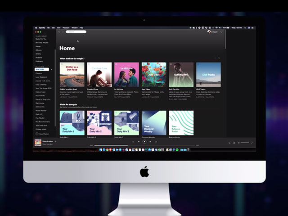Skip to the next track
288x216 pixels.
click(150, 142)
